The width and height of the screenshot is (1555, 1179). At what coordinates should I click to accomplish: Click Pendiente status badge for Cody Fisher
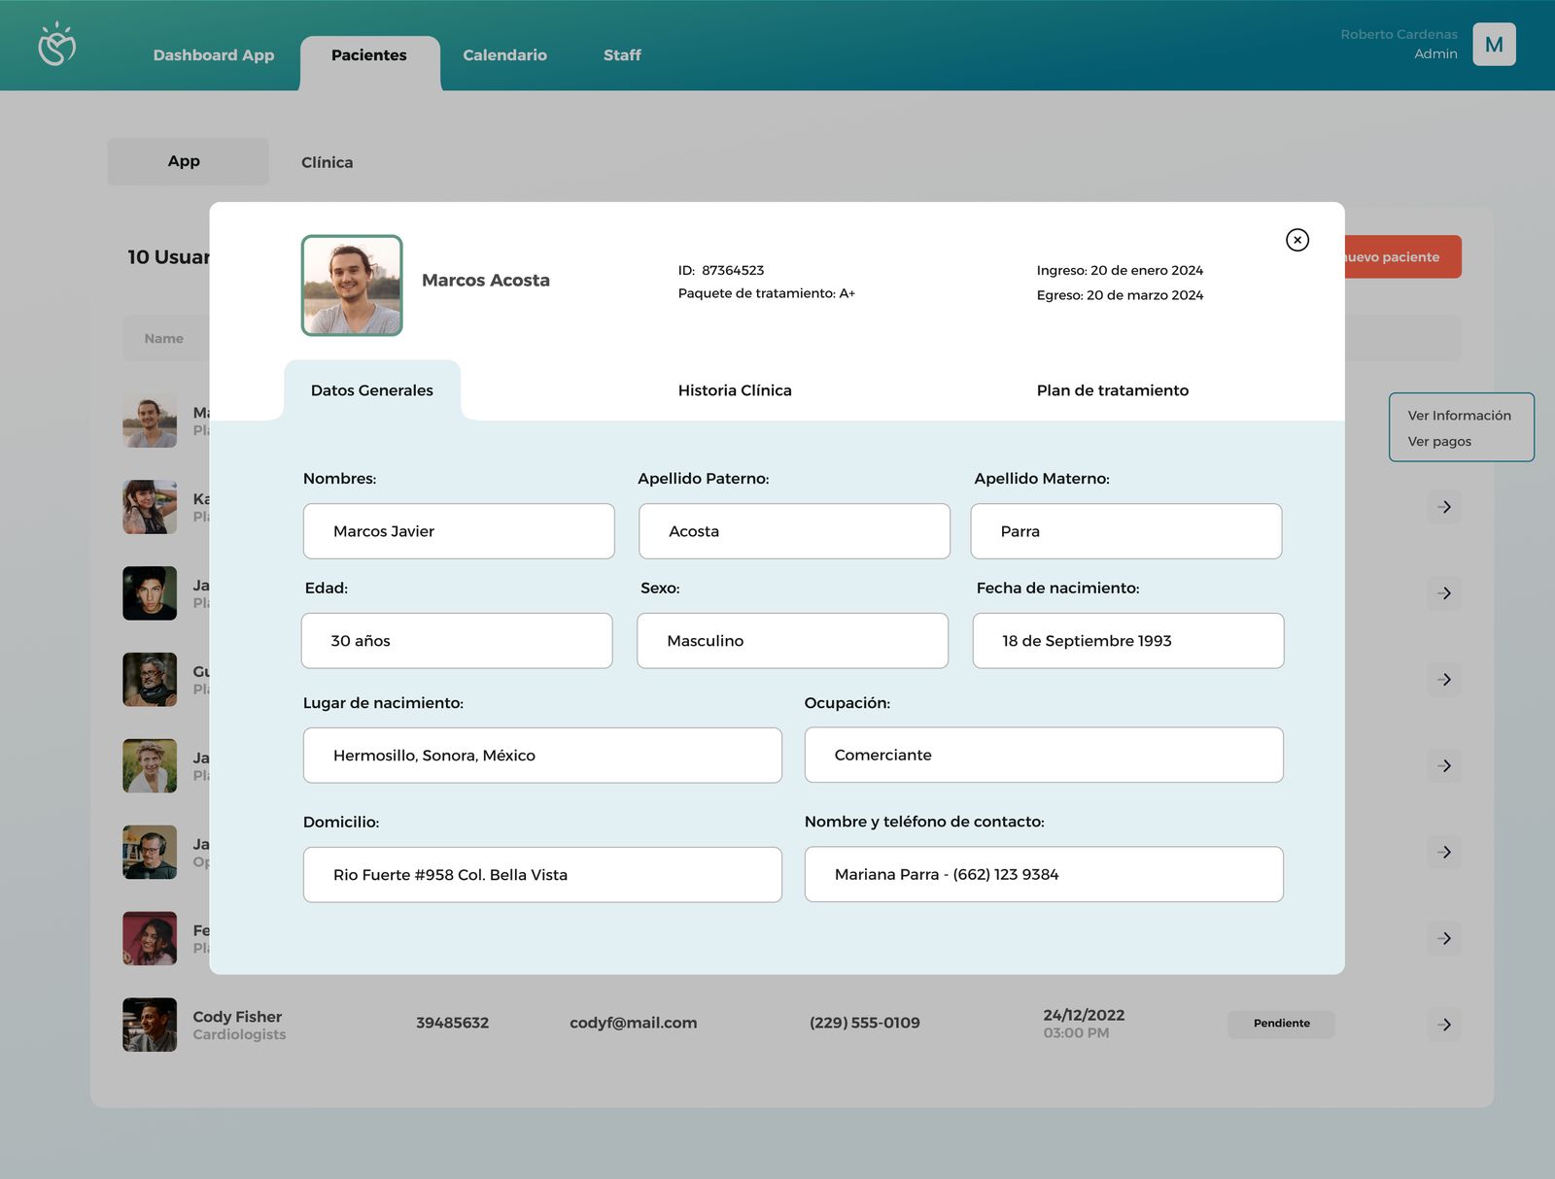[x=1281, y=1024]
